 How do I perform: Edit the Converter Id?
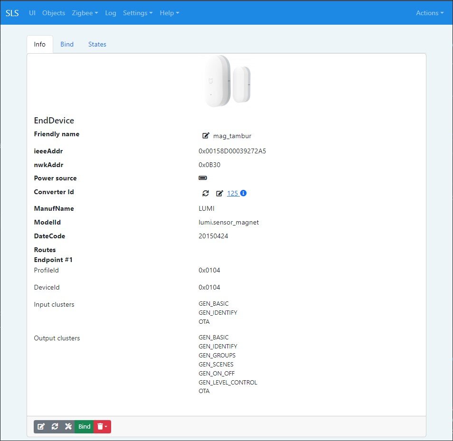[219, 193]
